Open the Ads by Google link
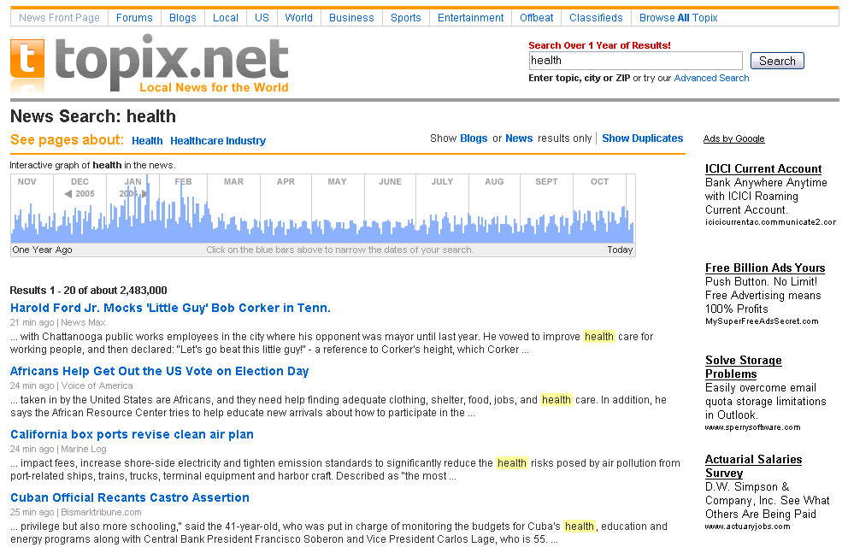This screenshot has height=553, width=848. (734, 138)
